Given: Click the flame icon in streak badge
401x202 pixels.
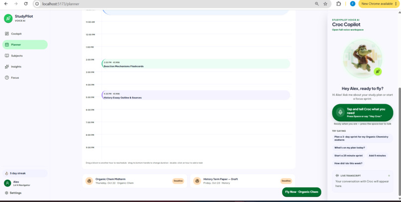Looking at the screenshot, I should (7, 173).
